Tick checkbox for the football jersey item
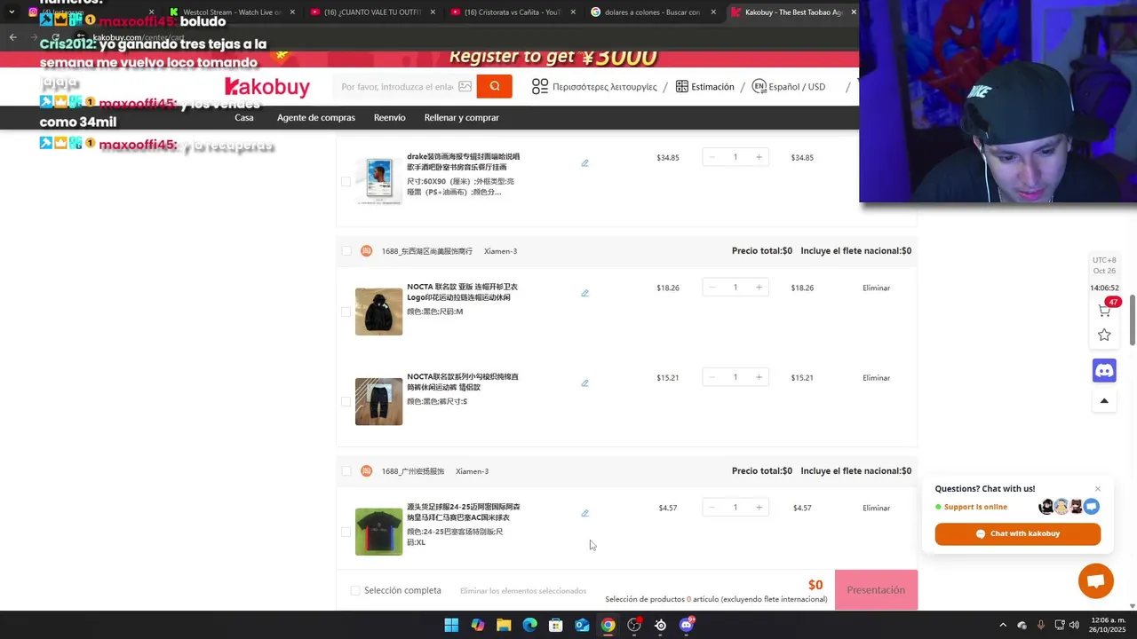 (x=346, y=532)
